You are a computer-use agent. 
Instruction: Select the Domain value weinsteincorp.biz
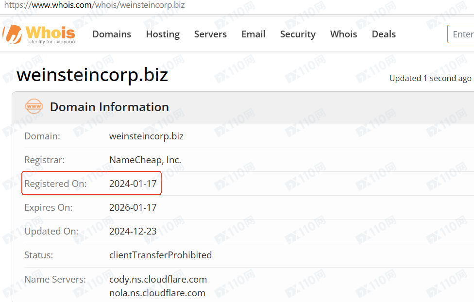tap(146, 136)
